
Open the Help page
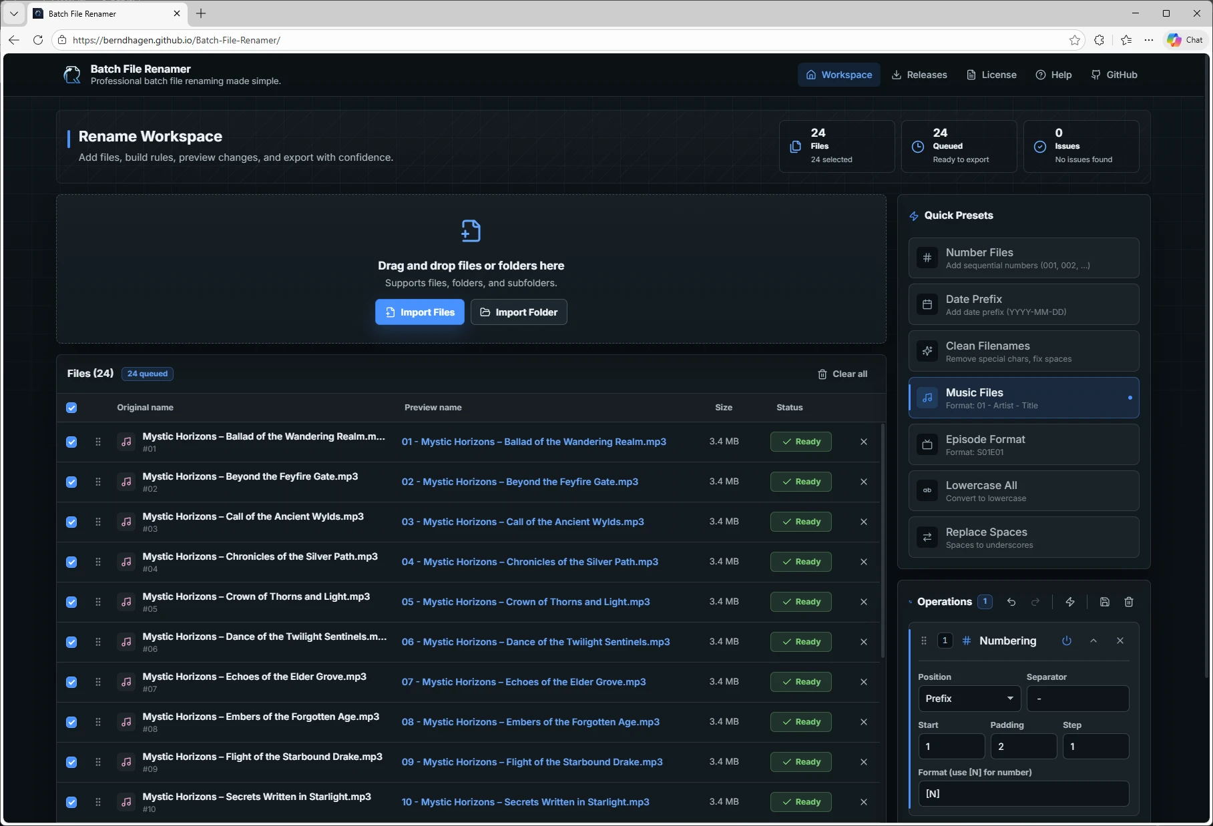[x=1054, y=75]
